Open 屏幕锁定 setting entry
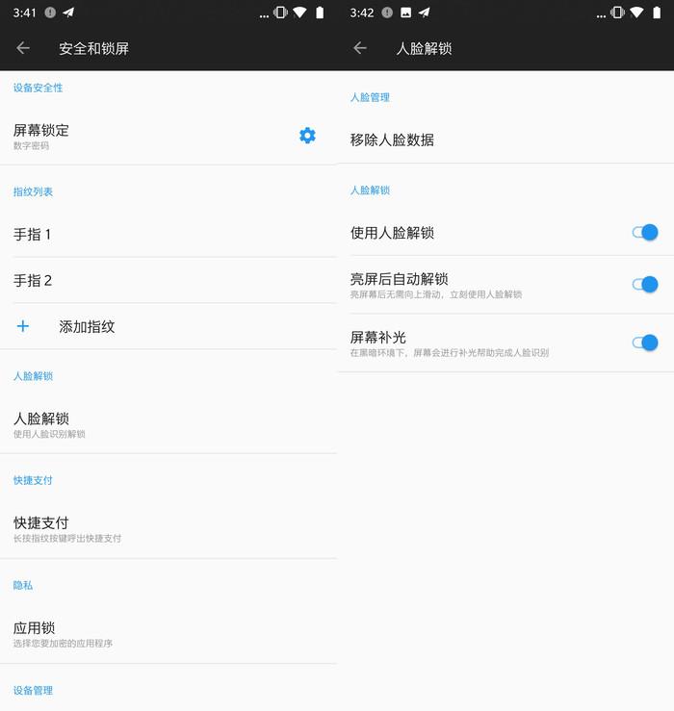The height and width of the screenshot is (711, 674). [144, 136]
